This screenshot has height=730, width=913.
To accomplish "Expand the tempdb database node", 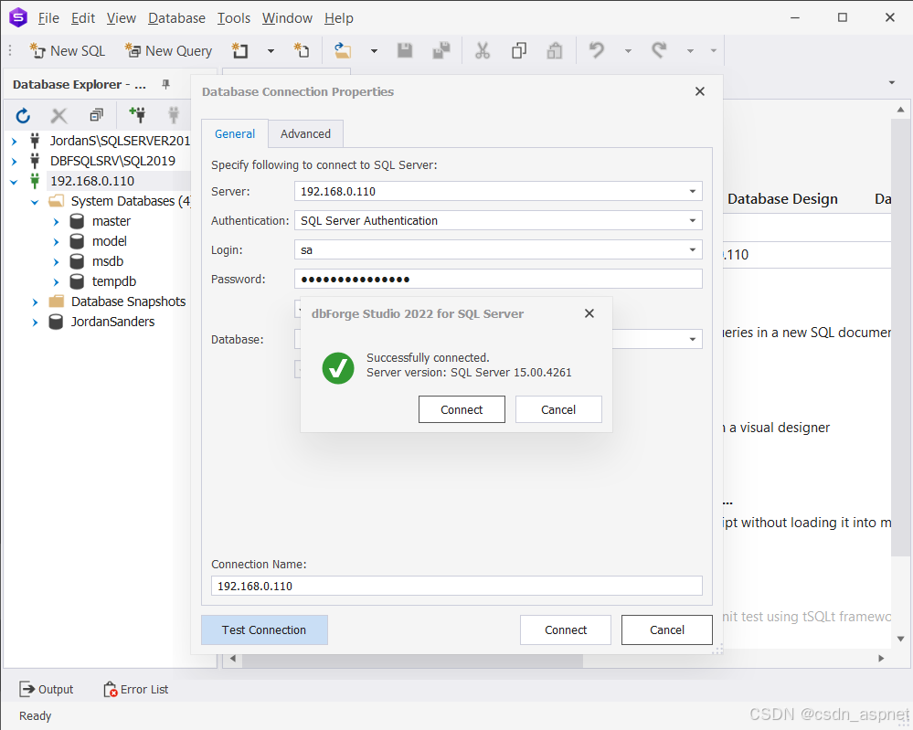I will [x=56, y=282].
